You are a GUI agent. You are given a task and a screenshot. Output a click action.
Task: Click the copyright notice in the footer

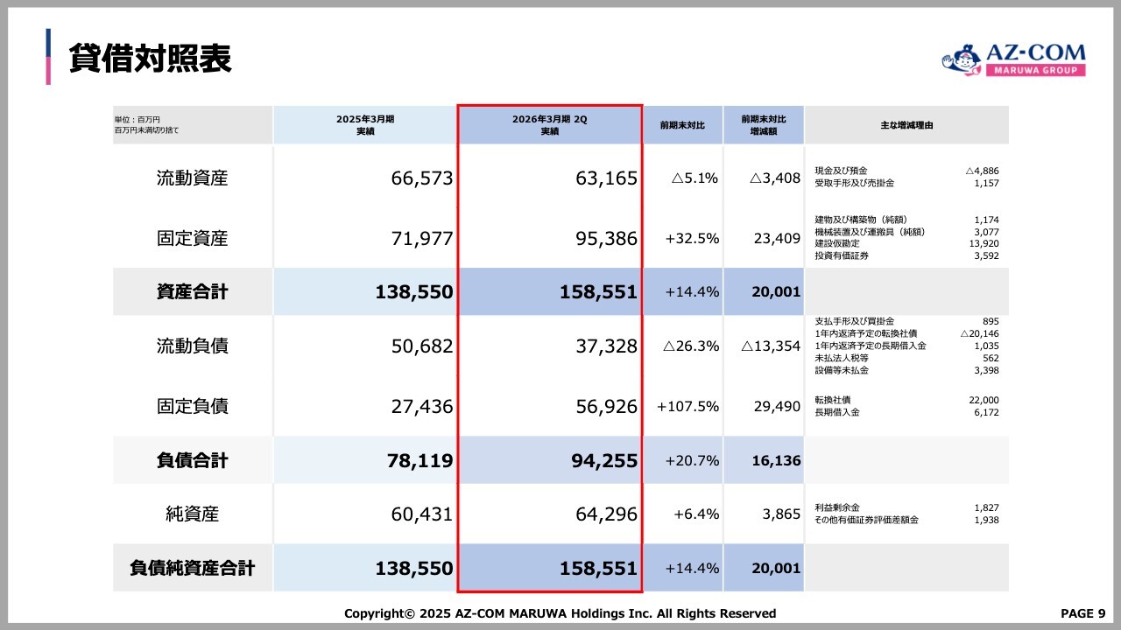pyautogui.click(x=560, y=613)
